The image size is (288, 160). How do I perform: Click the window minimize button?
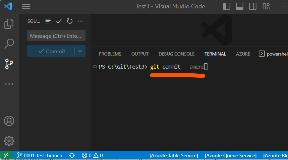(x=283, y=6)
